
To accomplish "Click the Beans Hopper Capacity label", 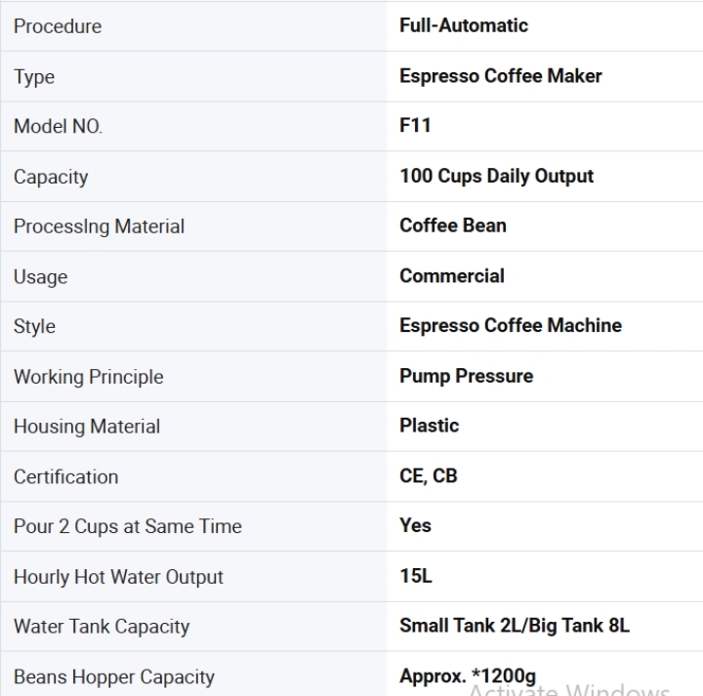I will [x=114, y=677].
